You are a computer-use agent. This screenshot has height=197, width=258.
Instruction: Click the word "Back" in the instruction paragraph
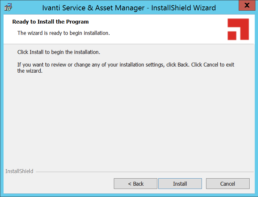(183, 65)
